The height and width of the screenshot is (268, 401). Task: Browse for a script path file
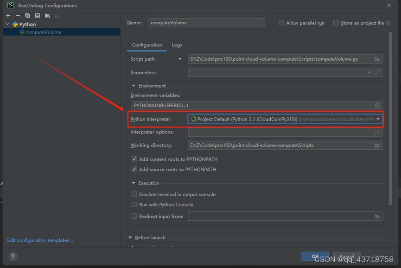[x=377, y=59]
